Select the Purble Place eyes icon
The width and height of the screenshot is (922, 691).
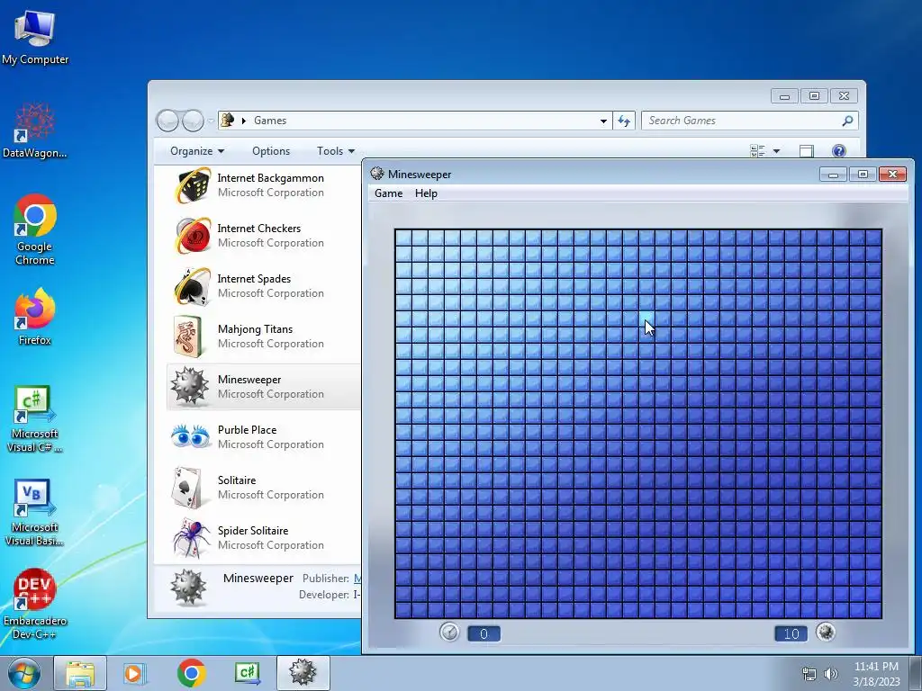tap(191, 437)
